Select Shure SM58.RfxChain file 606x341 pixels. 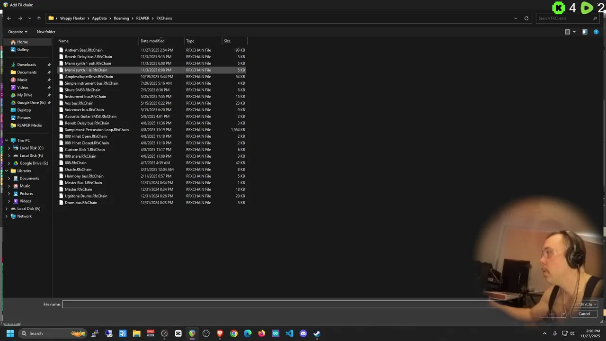point(151,90)
